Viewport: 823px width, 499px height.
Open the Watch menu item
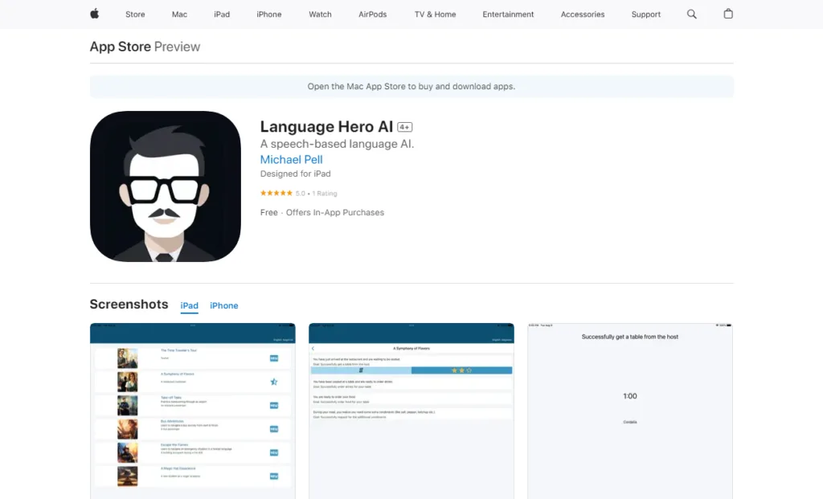[x=320, y=14]
